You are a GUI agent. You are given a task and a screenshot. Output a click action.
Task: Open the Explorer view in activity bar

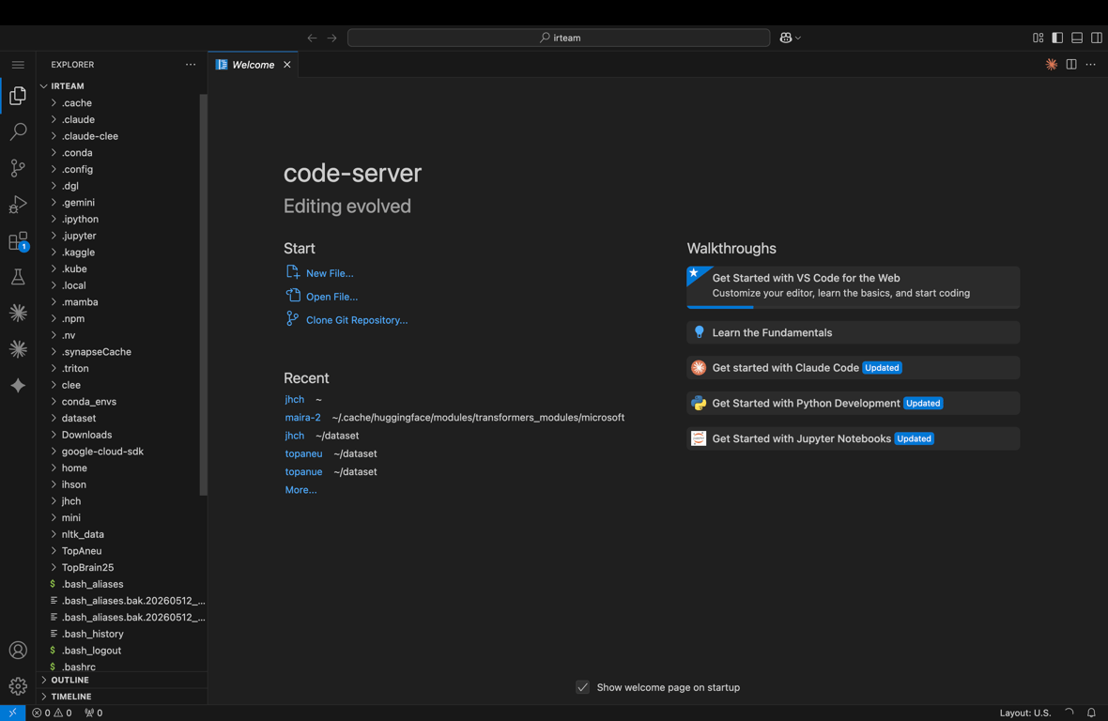(x=18, y=96)
